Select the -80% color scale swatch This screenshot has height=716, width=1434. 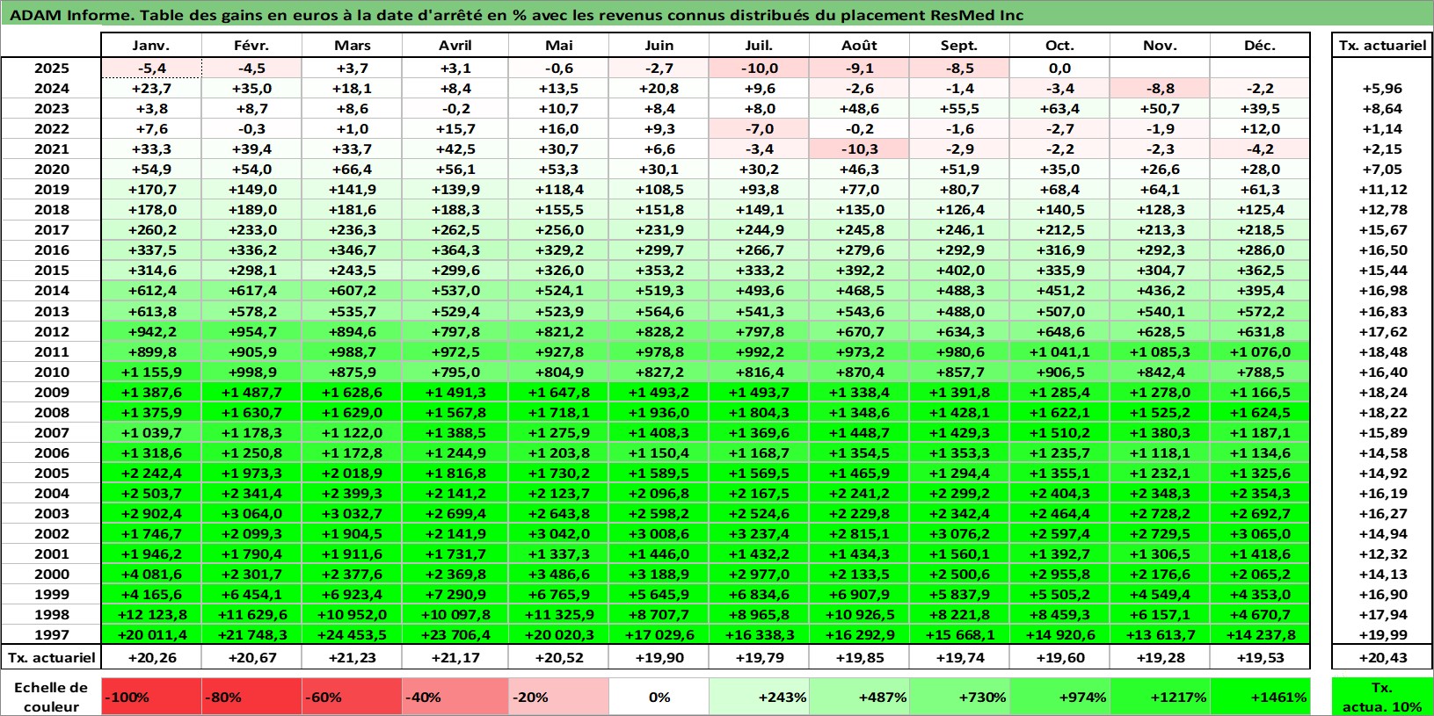pyautogui.click(x=252, y=696)
